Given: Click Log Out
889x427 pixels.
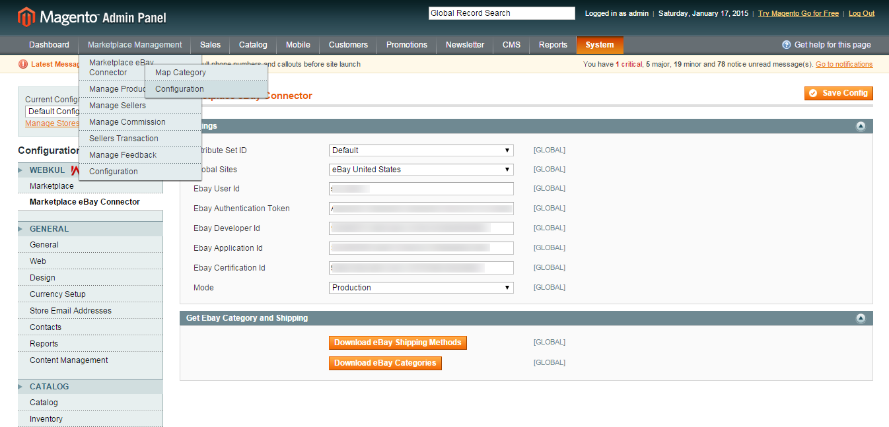Looking at the screenshot, I should 861,13.
